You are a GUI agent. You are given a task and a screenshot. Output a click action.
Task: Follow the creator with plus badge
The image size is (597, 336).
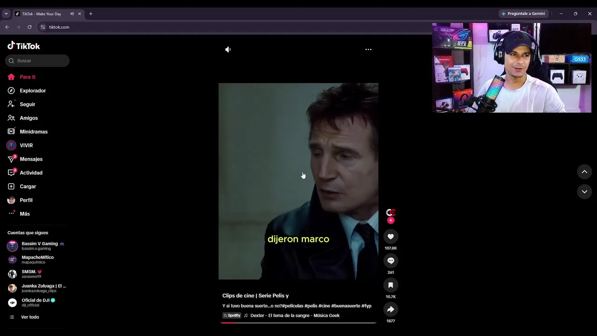tap(391, 220)
